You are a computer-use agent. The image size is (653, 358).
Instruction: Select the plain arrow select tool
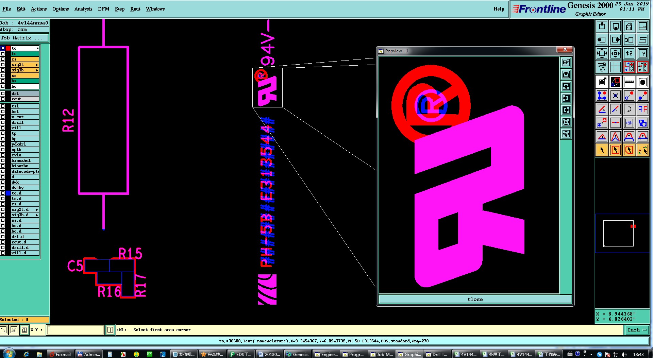click(x=602, y=150)
